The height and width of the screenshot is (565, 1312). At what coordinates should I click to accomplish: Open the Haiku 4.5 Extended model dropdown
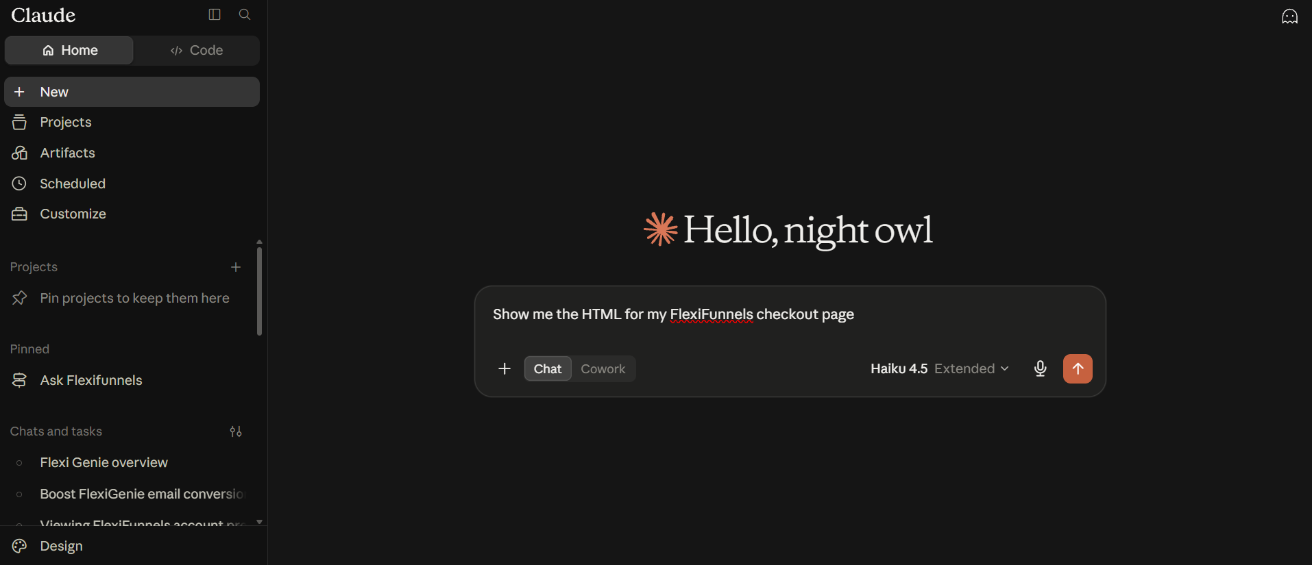940,369
